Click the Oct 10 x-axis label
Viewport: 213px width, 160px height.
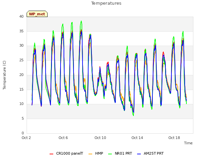(100, 138)
